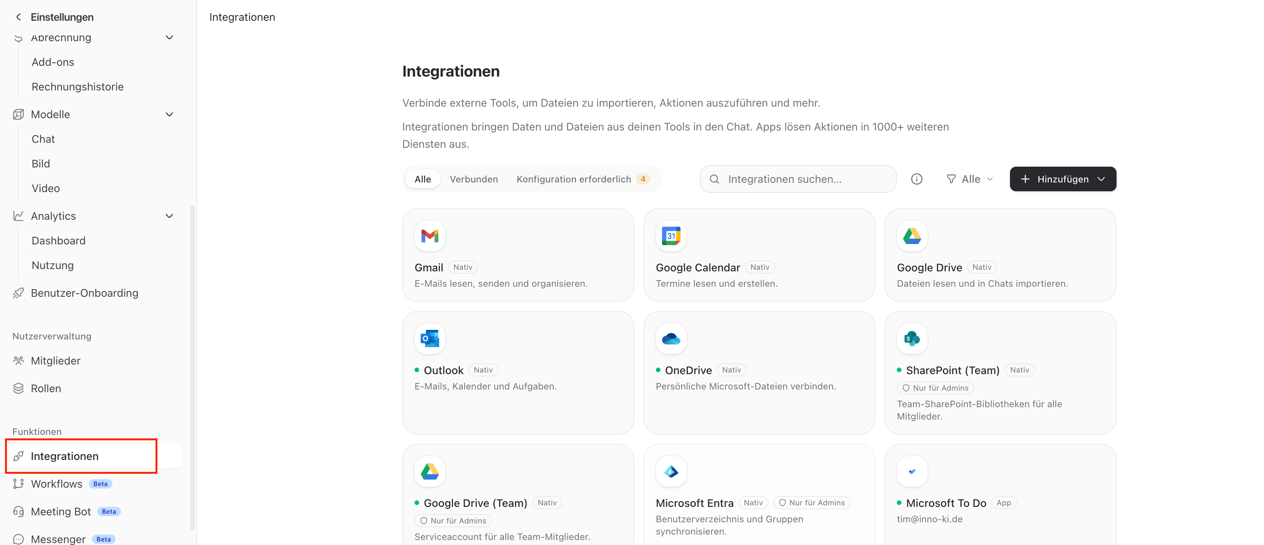
Task: Open the Alle filter dropdown
Action: click(x=970, y=179)
